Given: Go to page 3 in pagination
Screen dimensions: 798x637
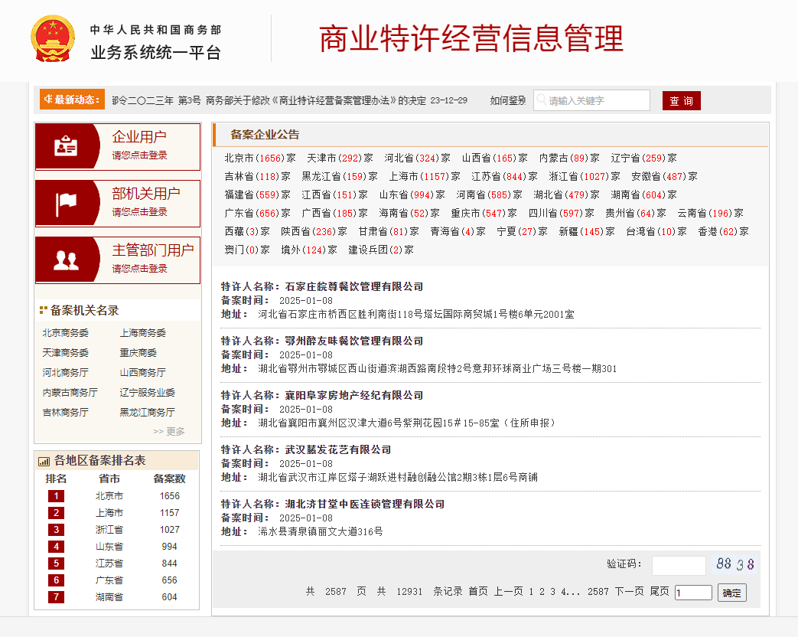Looking at the screenshot, I should tap(552, 592).
